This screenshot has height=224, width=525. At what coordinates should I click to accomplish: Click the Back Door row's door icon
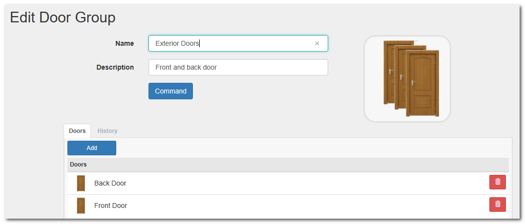81,183
